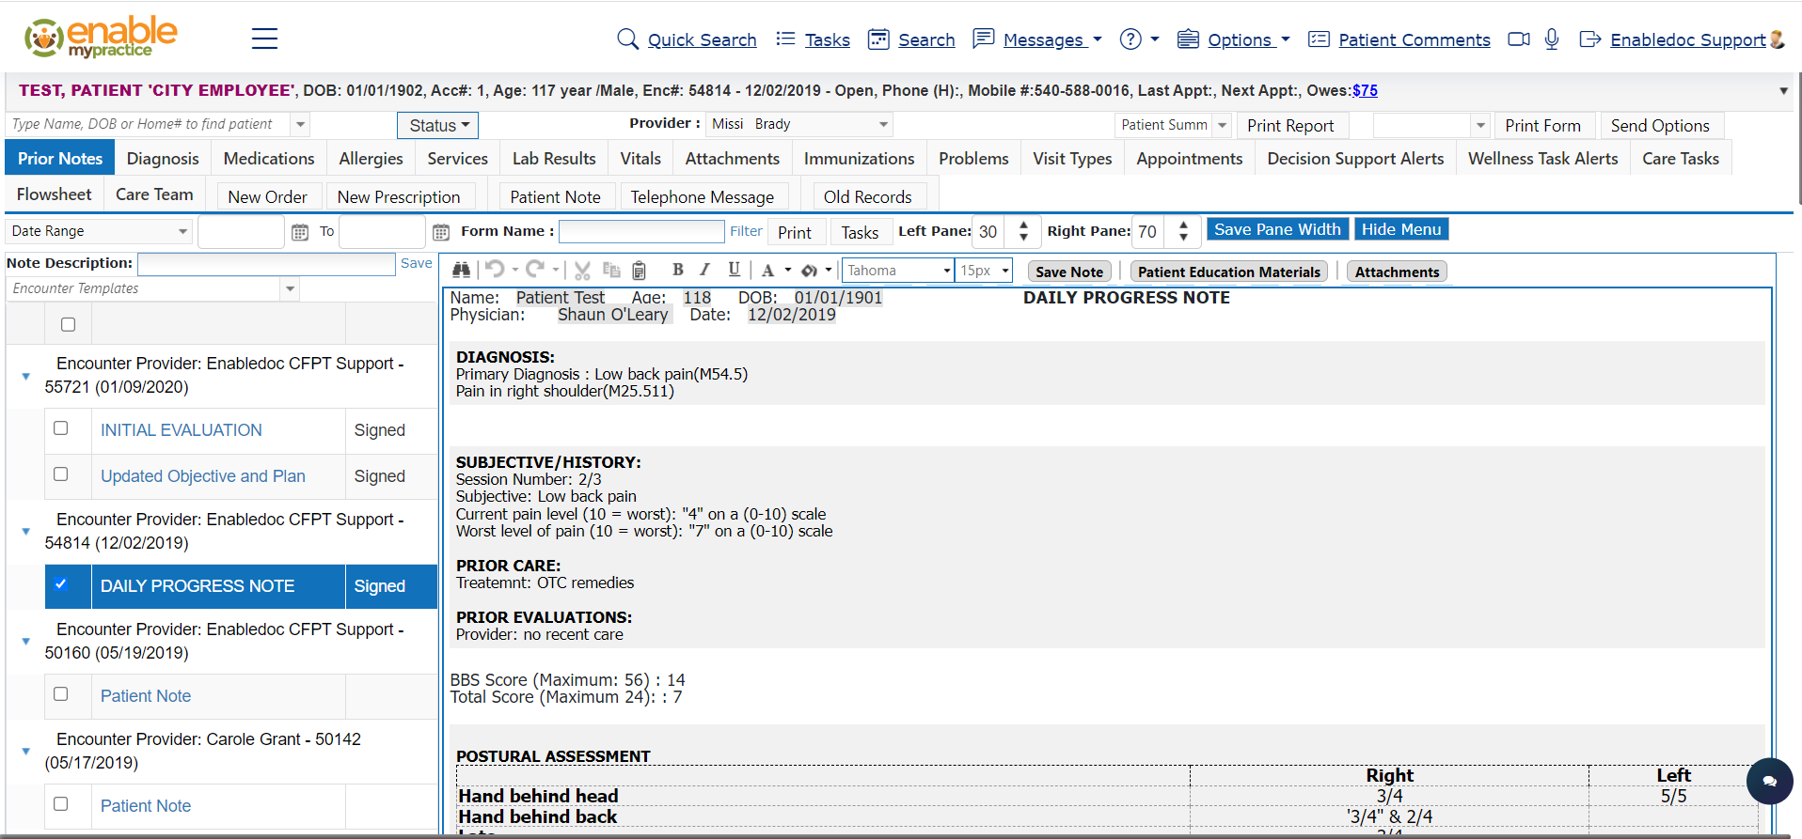
Task: Switch to the Diagnosis tab
Action: (163, 159)
